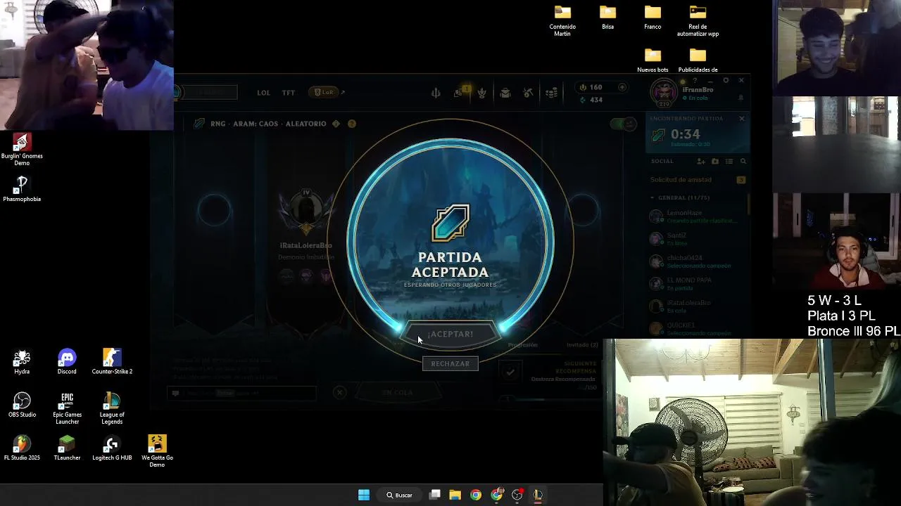Open the Invitado (2) tab
The image size is (901, 506).
point(582,345)
